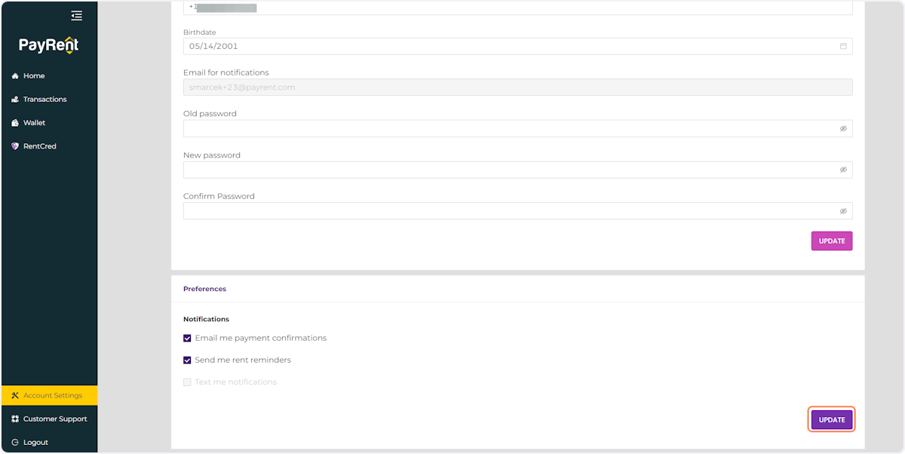The width and height of the screenshot is (905, 454).
Task: Reveal the New password text
Action: click(x=843, y=169)
